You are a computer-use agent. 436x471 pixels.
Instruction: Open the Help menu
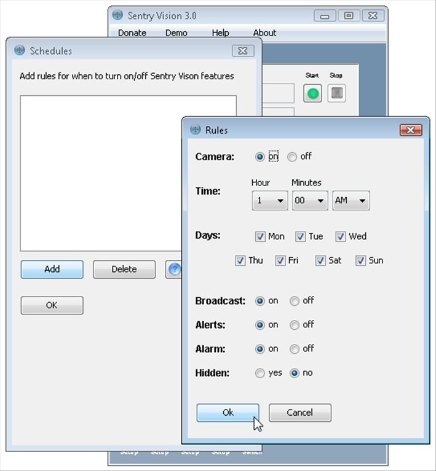(220, 33)
